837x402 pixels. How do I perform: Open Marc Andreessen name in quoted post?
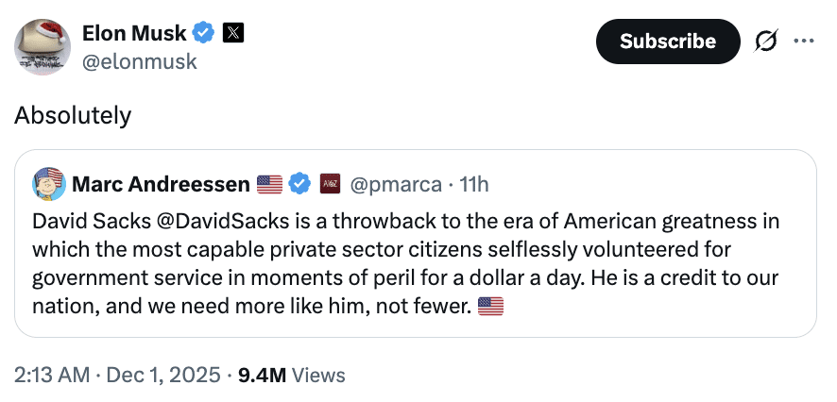click(160, 184)
